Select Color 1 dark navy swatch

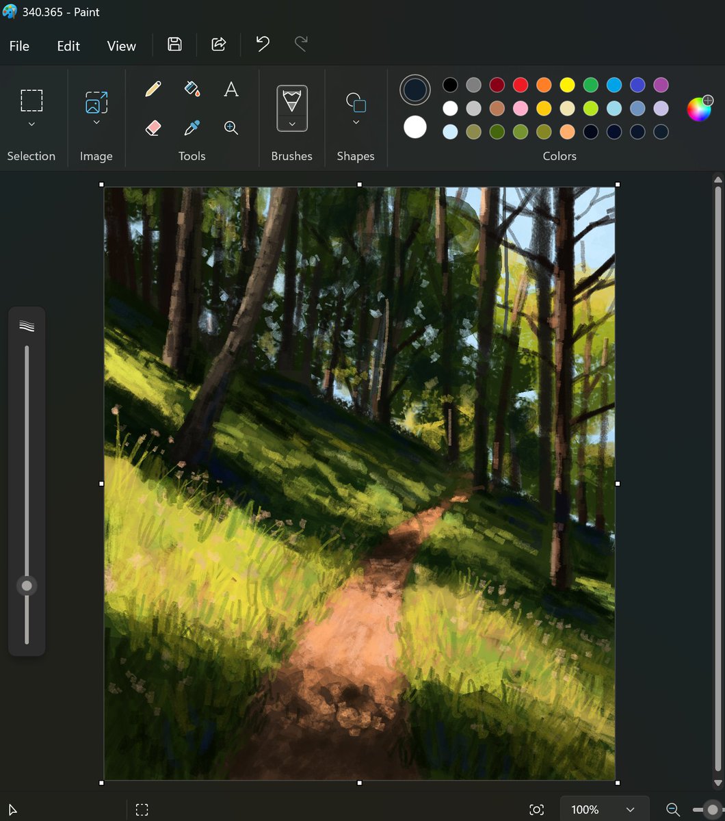pyautogui.click(x=415, y=90)
